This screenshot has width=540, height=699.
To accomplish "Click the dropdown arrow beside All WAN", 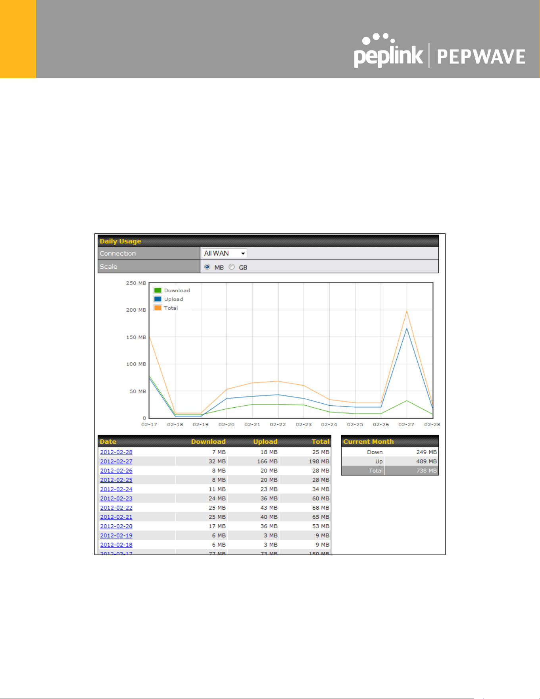I will (x=243, y=254).
